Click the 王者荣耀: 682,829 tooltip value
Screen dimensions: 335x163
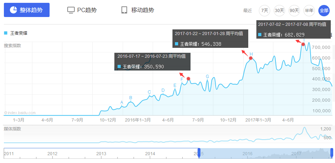point(281,35)
